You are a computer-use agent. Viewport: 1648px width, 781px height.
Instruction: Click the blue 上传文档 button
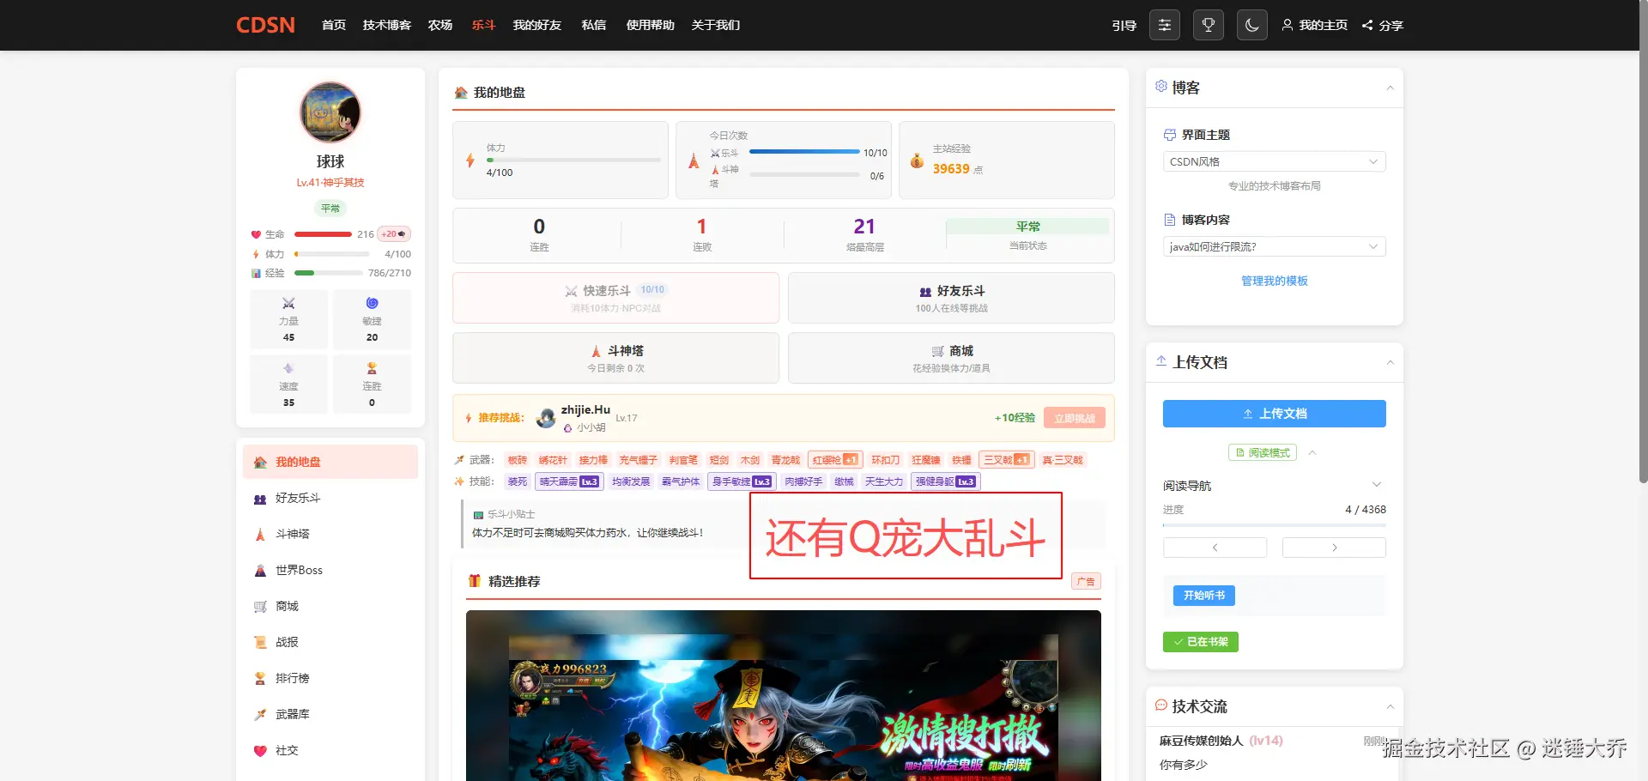[x=1275, y=414]
